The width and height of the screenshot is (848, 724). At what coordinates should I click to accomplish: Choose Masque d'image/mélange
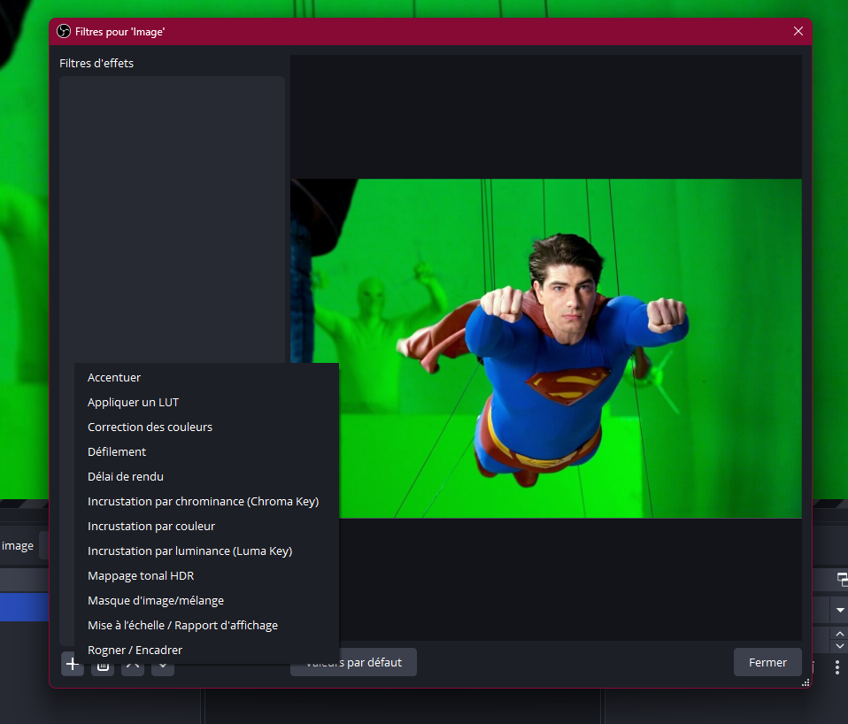(206, 601)
